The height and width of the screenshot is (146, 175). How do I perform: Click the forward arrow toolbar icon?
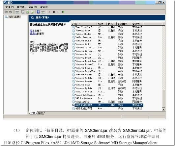(x=11, y=12)
